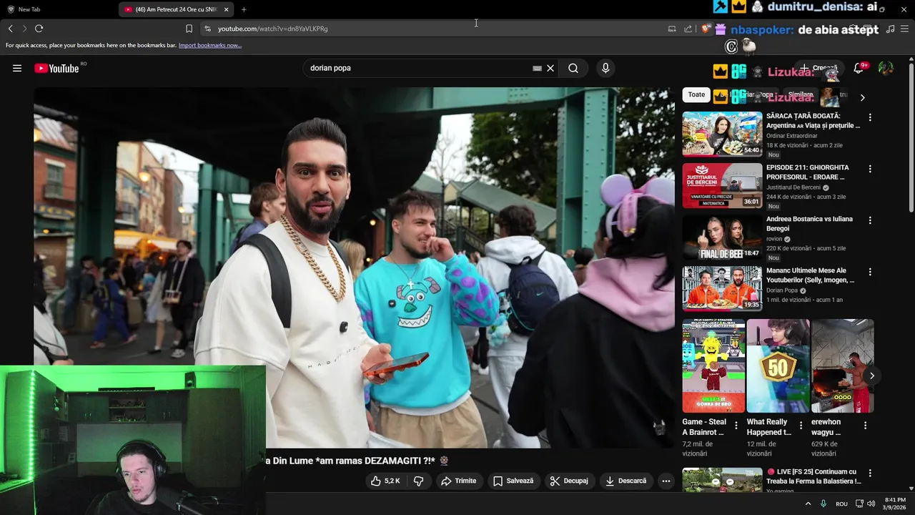Open the browser main hamburger menu
Viewport: 915px width, 515px height.
click(906, 29)
